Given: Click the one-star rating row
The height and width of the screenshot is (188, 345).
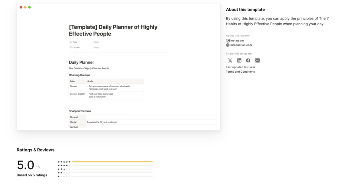Looking at the screenshot, I should [64, 176].
